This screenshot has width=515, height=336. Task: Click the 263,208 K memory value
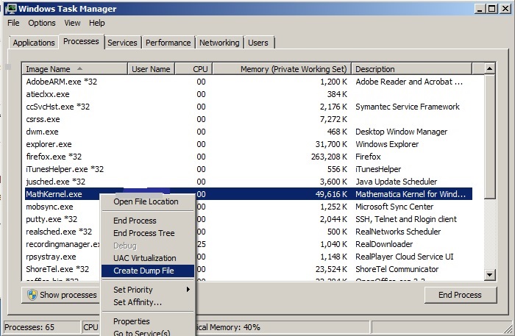point(329,157)
